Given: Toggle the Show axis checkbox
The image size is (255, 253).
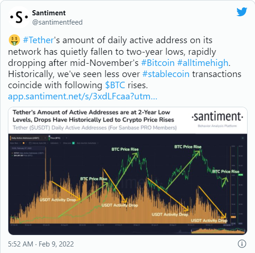Looking at the screenshot, I should pos(73,143).
